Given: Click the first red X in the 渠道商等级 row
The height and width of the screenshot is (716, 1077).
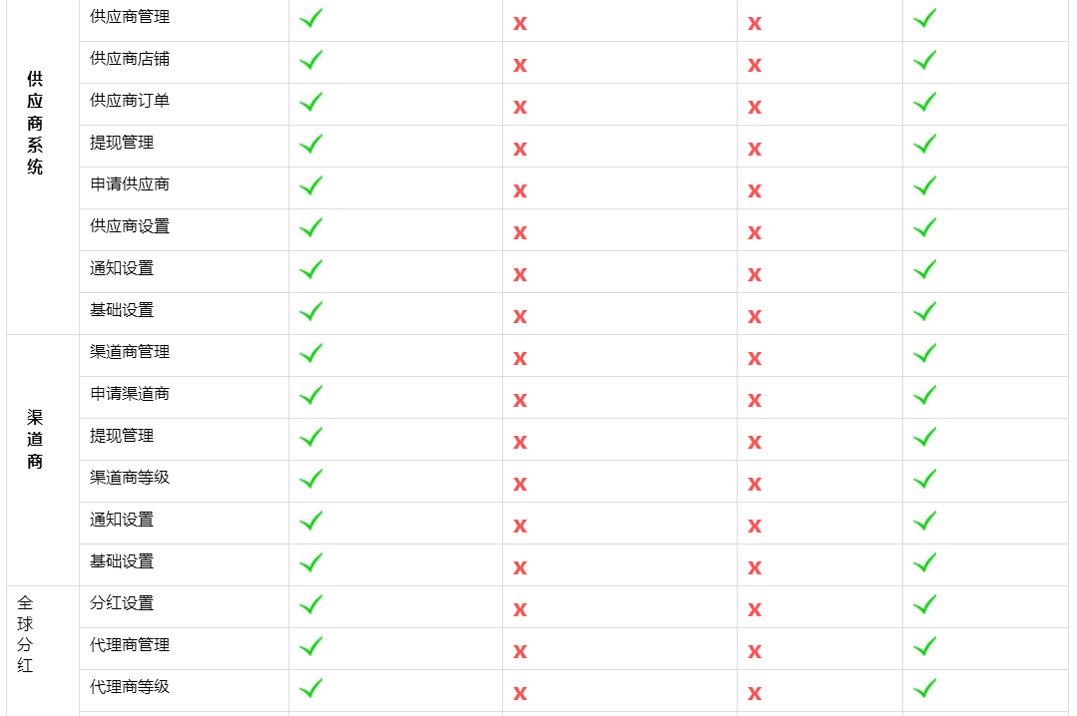Looking at the screenshot, I should [x=520, y=484].
